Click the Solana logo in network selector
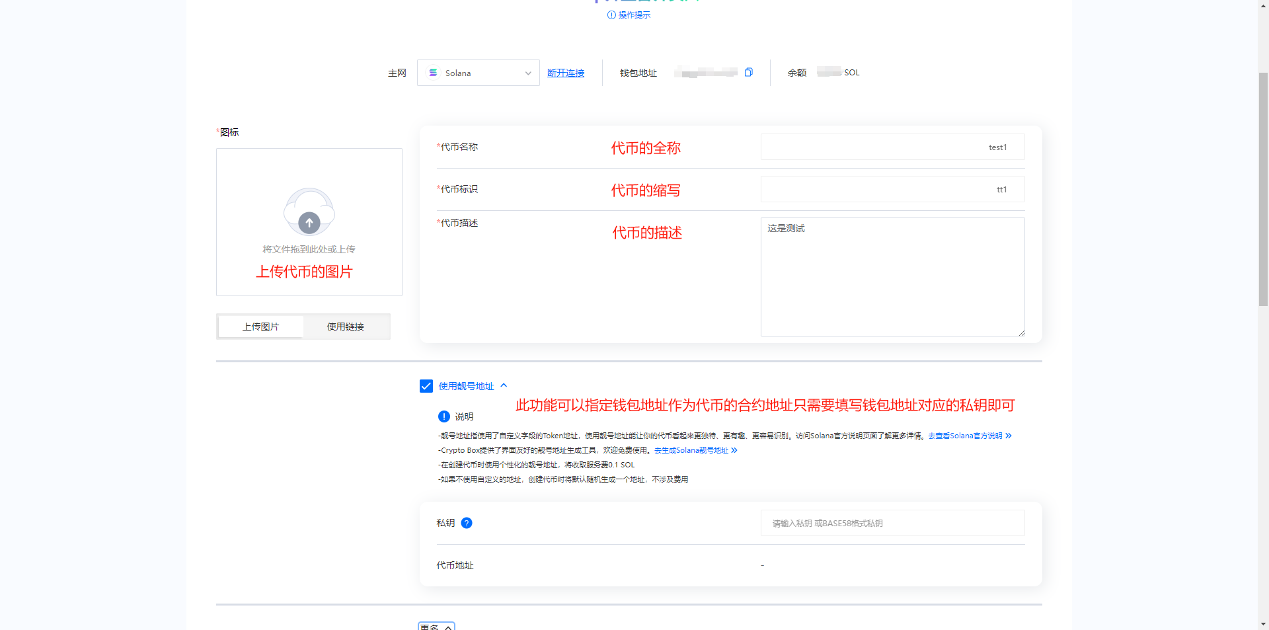The width and height of the screenshot is (1269, 630). [433, 73]
